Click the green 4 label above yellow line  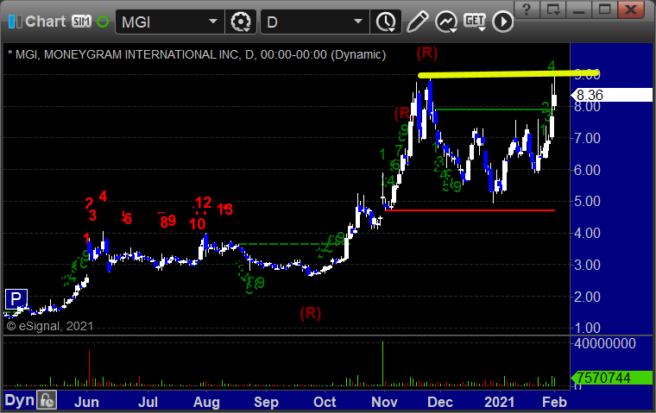tap(552, 66)
